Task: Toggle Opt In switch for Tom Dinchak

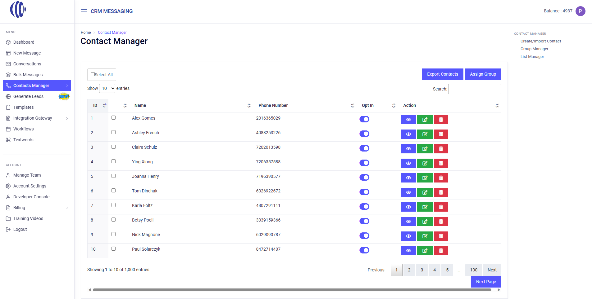Action: pyautogui.click(x=364, y=192)
